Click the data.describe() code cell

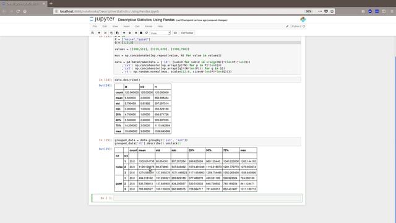207,80
